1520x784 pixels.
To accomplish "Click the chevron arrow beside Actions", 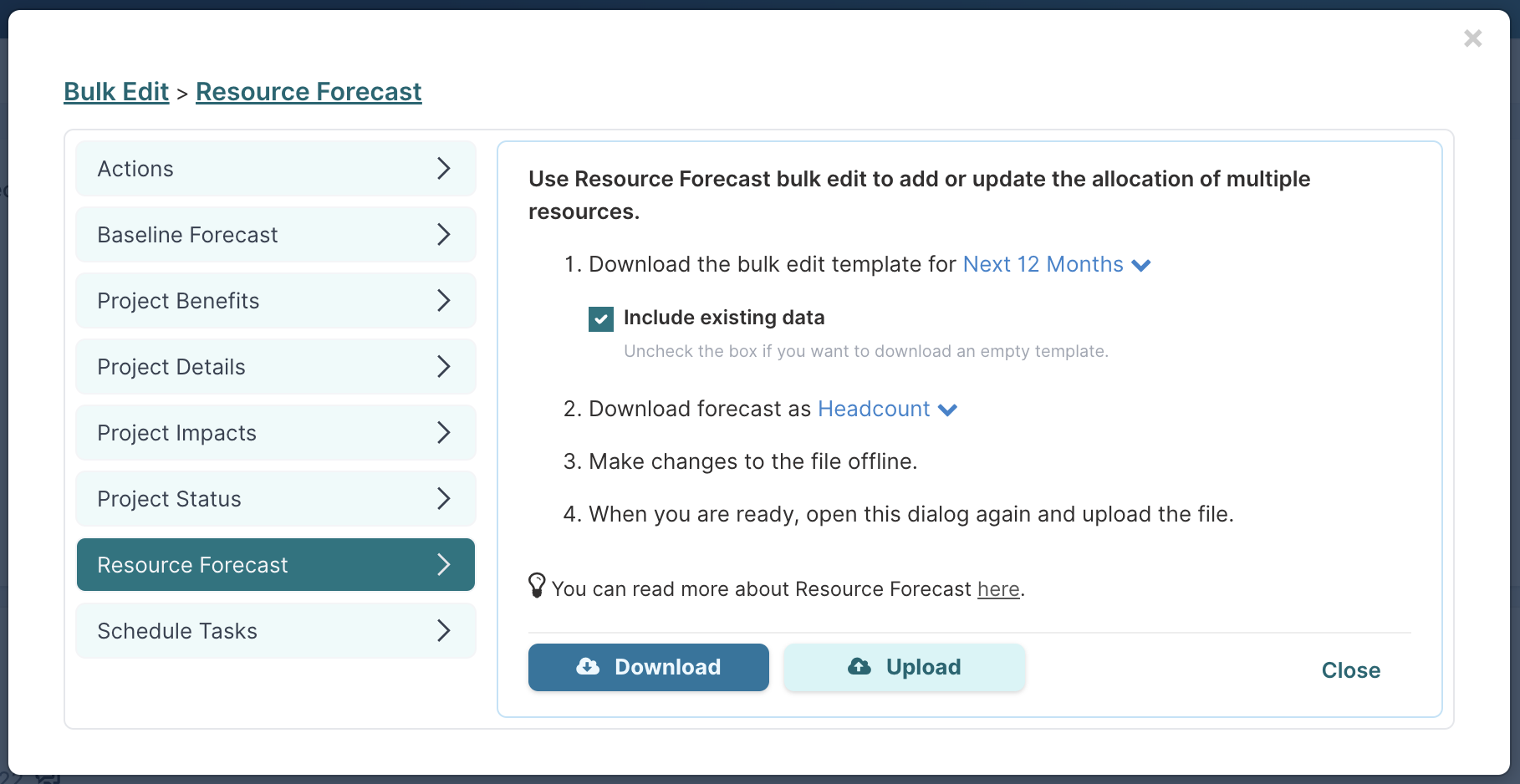I will point(444,168).
